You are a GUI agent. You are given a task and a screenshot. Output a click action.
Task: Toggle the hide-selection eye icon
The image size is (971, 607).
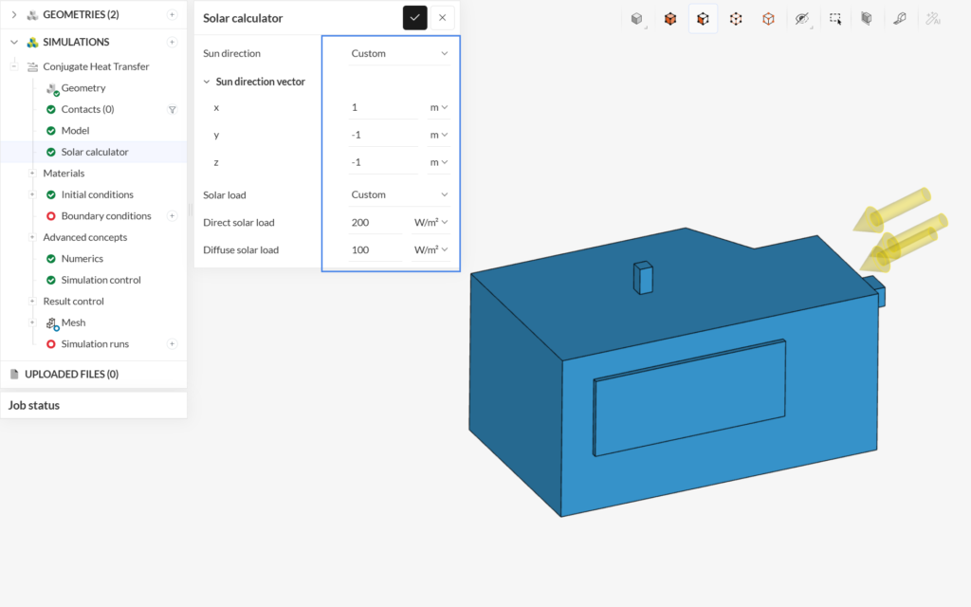pos(802,19)
